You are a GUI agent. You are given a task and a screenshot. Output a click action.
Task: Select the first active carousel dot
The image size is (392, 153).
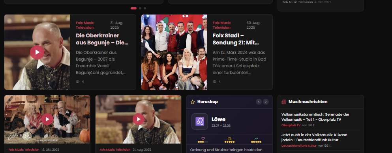133,8
